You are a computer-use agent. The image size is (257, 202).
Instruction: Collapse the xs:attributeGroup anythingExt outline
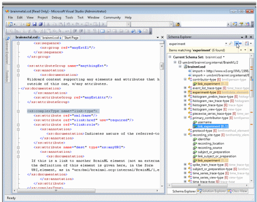[x=19, y=66]
